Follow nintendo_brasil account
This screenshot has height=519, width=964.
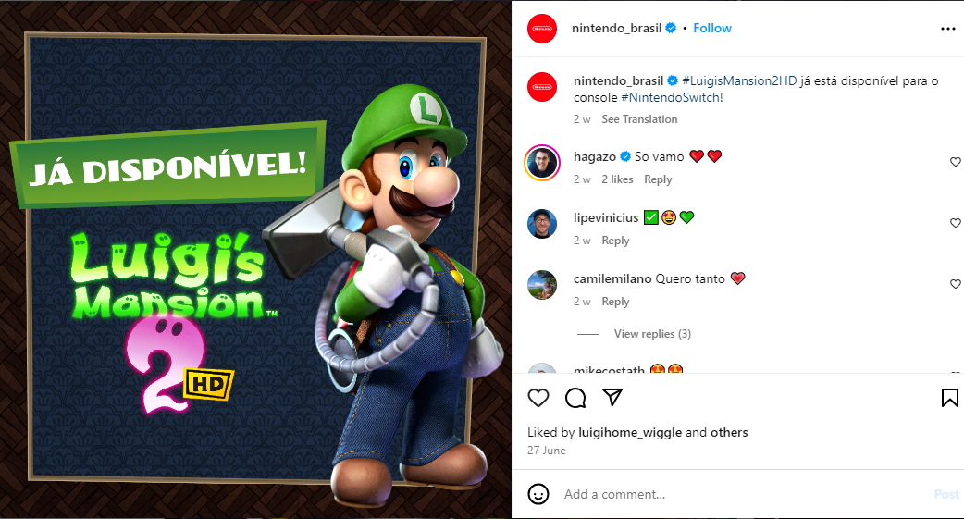pos(712,29)
